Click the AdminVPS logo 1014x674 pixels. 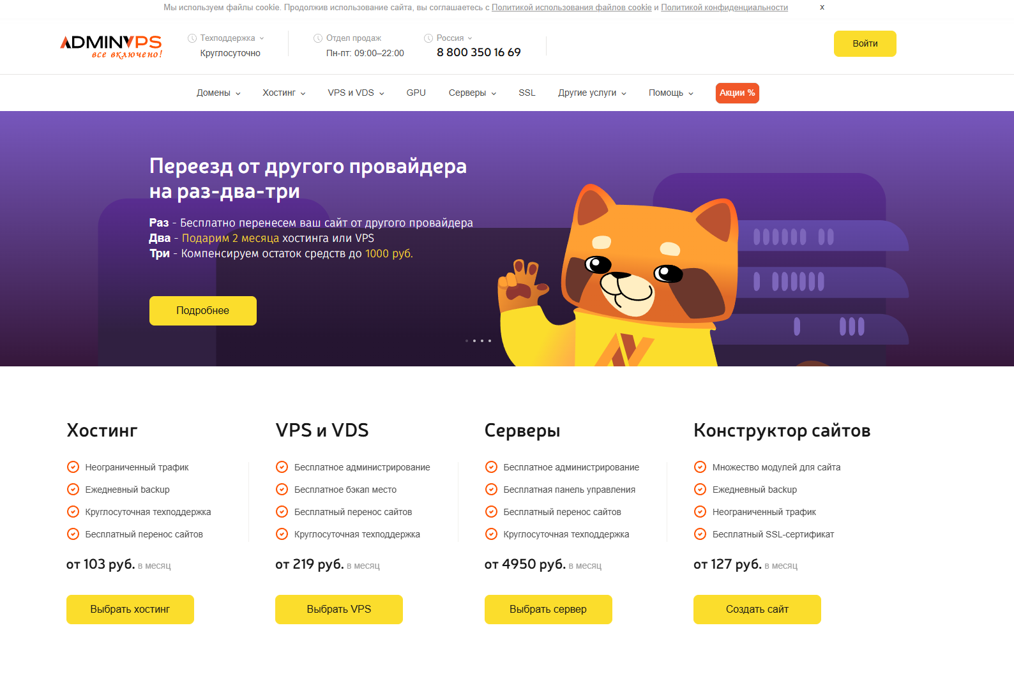pyautogui.click(x=111, y=46)
